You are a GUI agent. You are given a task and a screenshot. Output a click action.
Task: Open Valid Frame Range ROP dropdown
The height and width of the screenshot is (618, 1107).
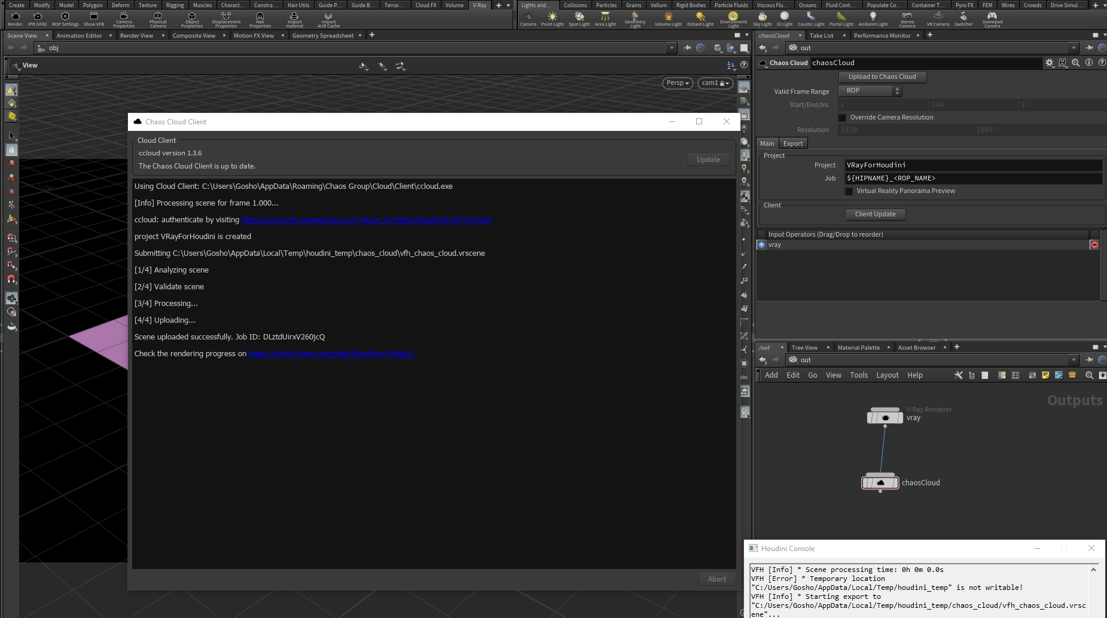pos(870,91)
